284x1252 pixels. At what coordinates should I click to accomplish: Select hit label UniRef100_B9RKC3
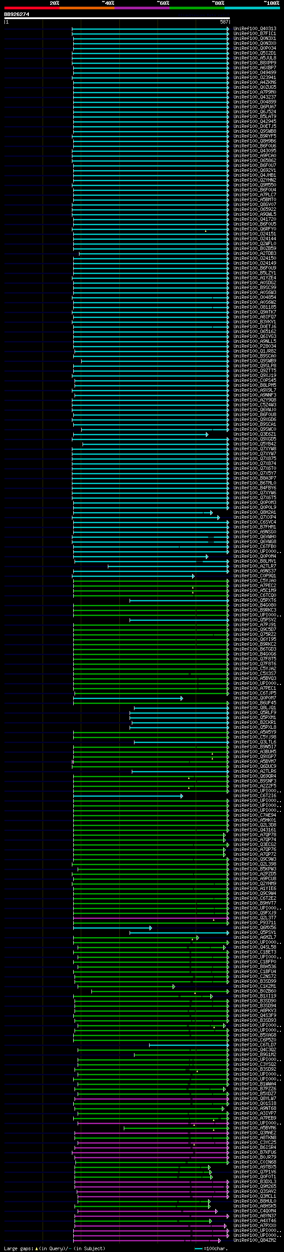[255, 610]
